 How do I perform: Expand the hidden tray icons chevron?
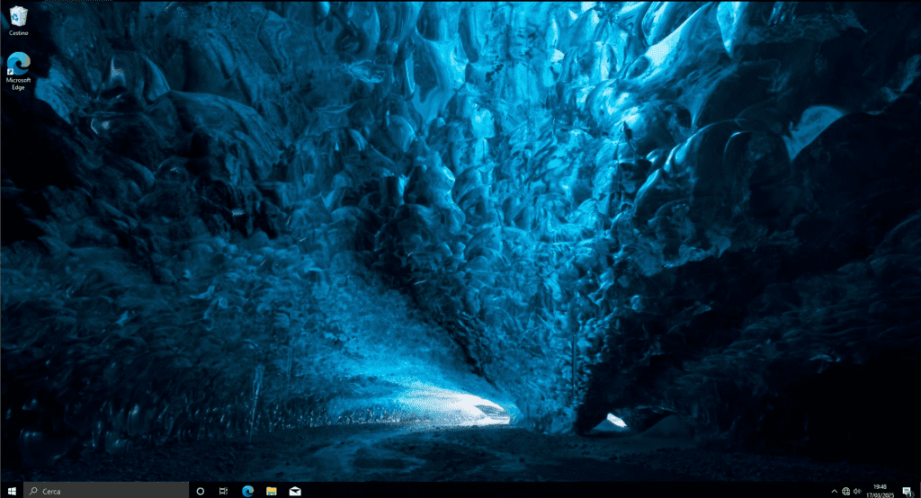(834, 491)
